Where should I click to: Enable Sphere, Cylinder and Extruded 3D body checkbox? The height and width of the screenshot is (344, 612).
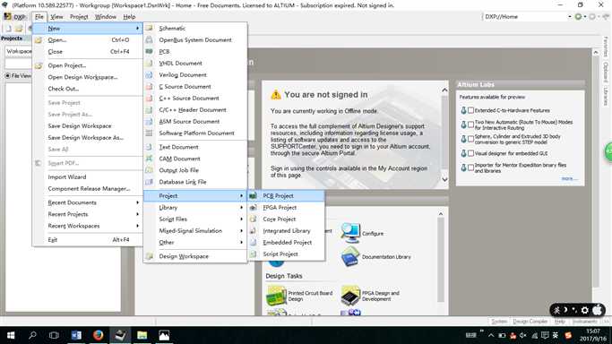click(x=471, y=139)
